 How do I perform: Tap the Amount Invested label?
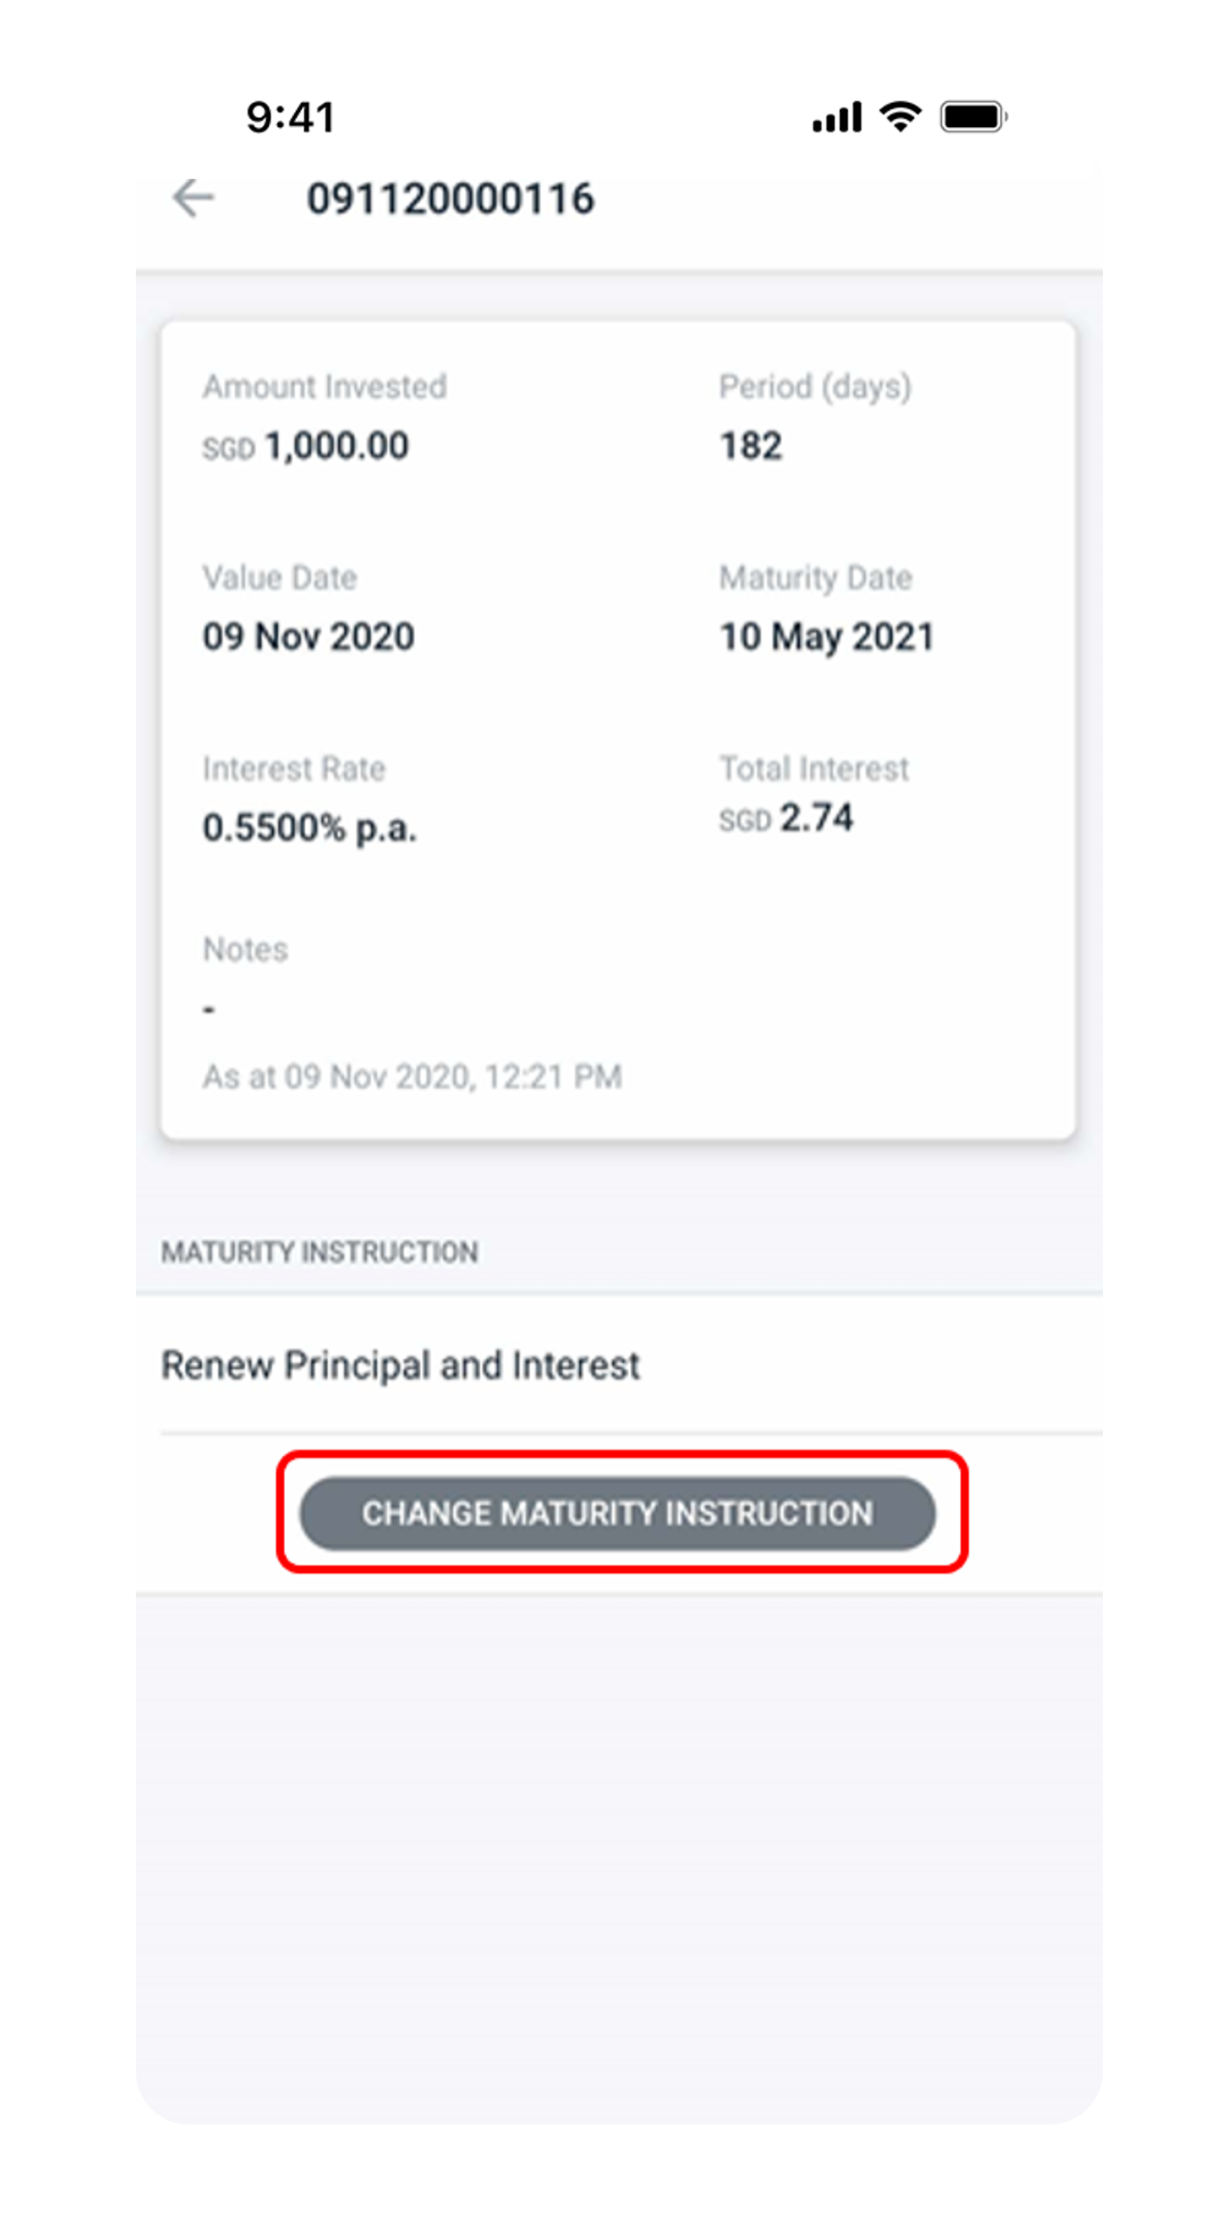[324, 386]
